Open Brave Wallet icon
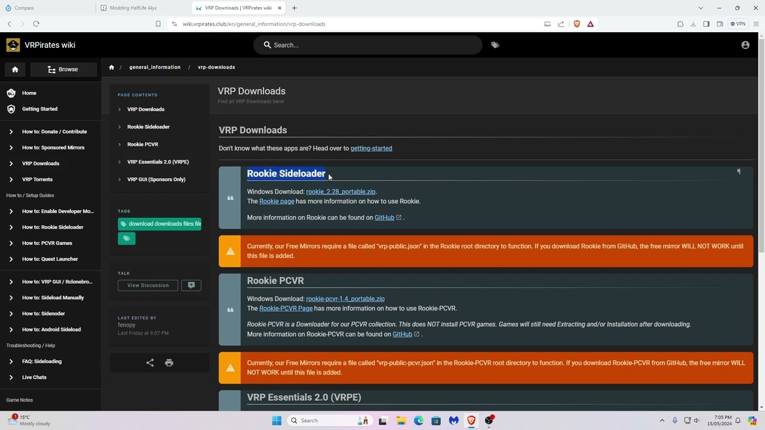This screenshot has height=430, width=765. tap(720, 24)
